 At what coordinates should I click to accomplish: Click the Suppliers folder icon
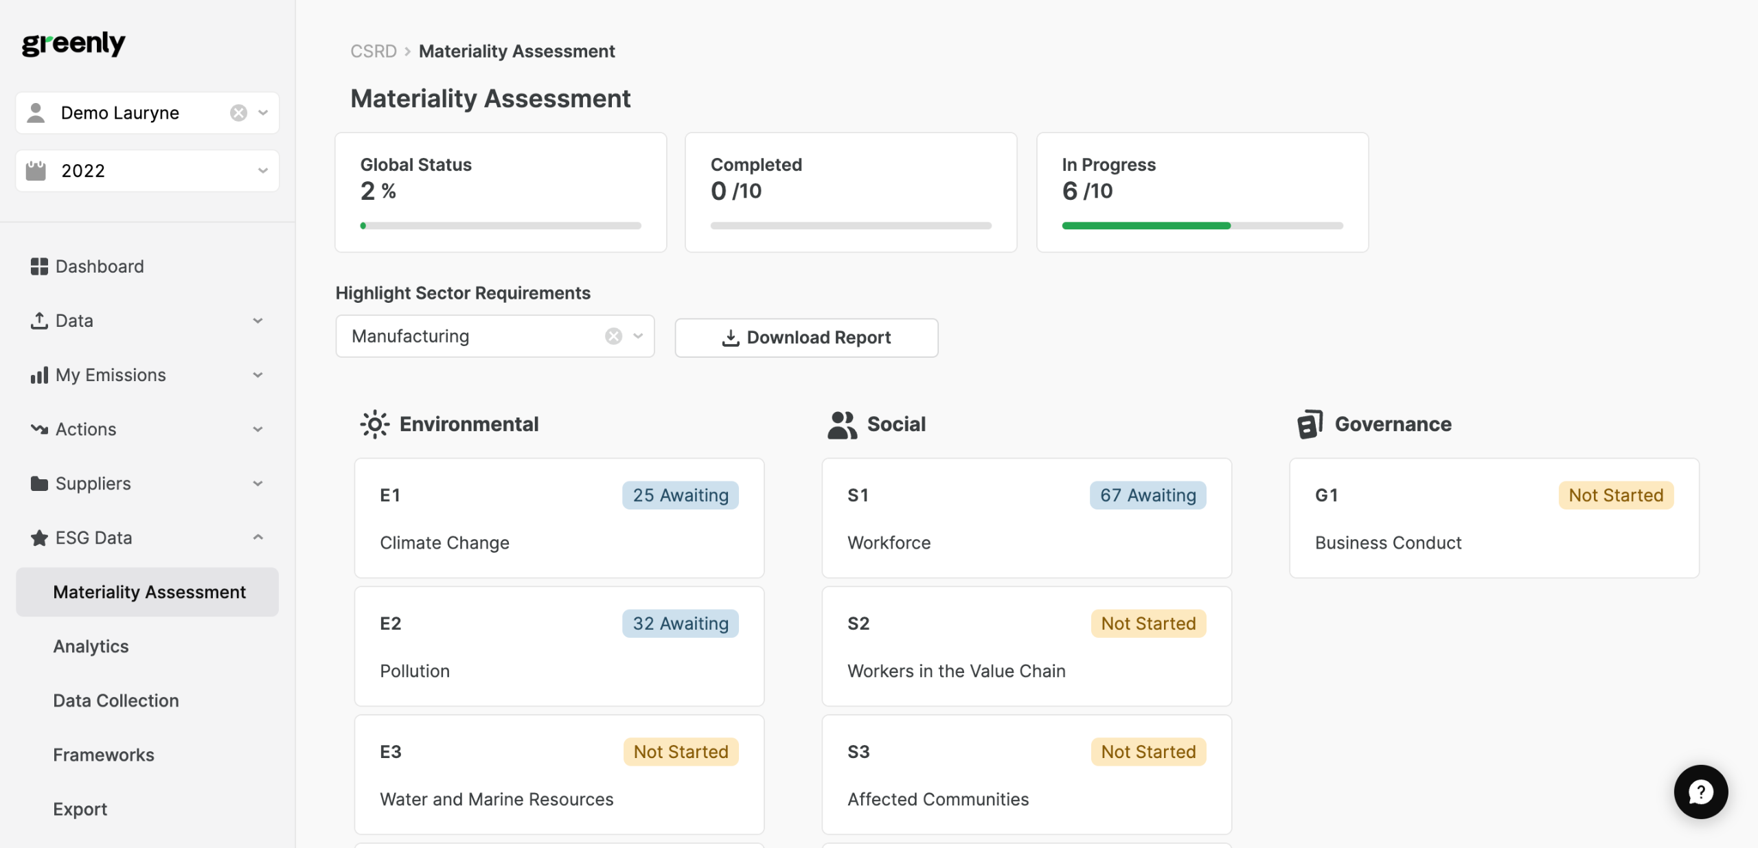(x=39, y=483)
